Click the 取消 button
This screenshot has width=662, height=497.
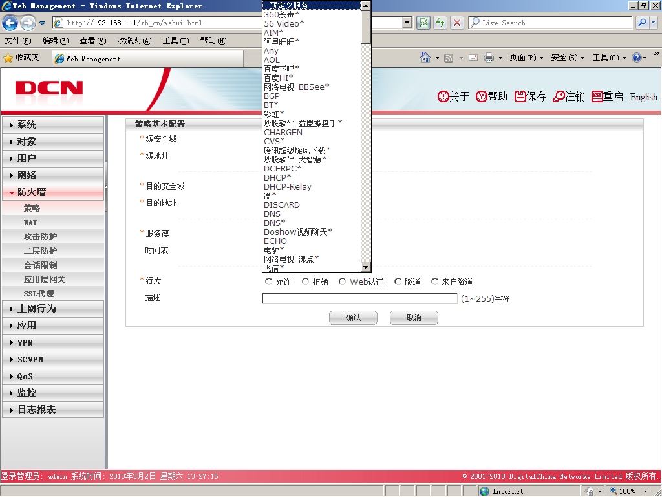click(x=414, y=317)
